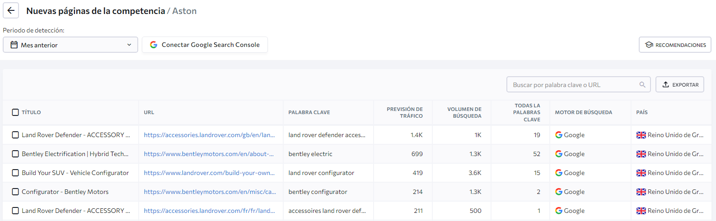Click title 'Build Your SUV - Vehicle Configurator'
Viewport: 716px width, 221px height.
click(75, 173)
